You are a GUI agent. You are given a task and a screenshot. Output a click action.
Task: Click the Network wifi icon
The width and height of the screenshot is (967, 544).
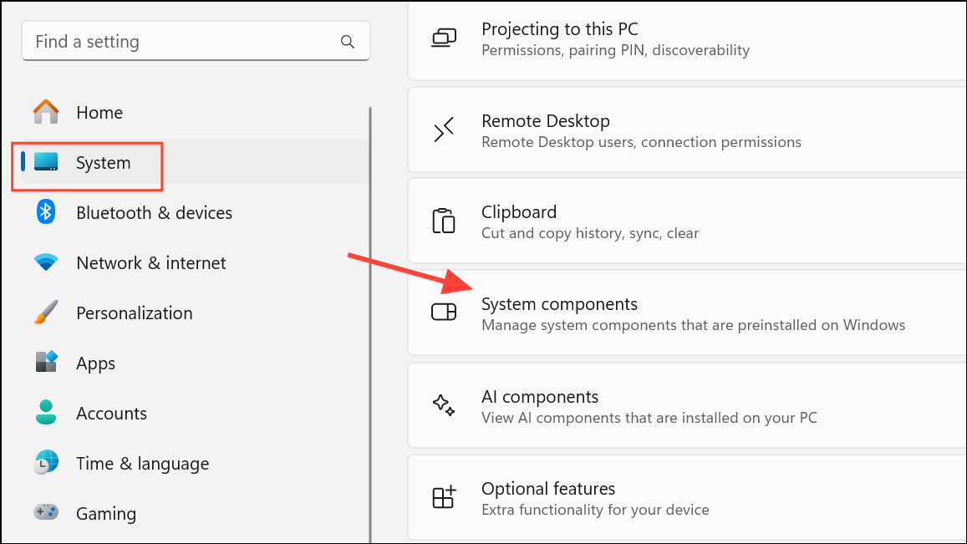(x=46, y=262)
